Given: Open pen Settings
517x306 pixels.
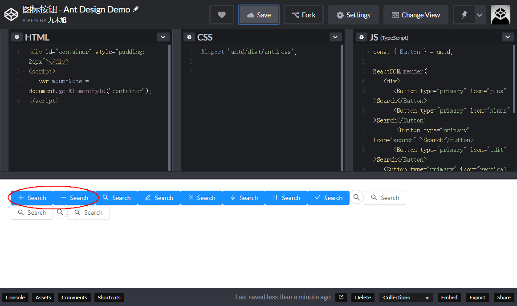Looking at the screenshot, I should [x=354, y=15].
